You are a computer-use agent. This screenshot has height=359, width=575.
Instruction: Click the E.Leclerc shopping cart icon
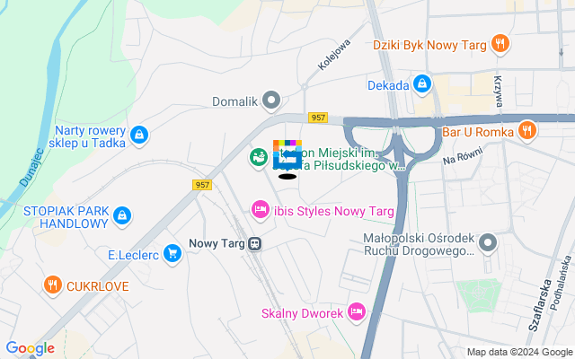(x=172, y=253)
